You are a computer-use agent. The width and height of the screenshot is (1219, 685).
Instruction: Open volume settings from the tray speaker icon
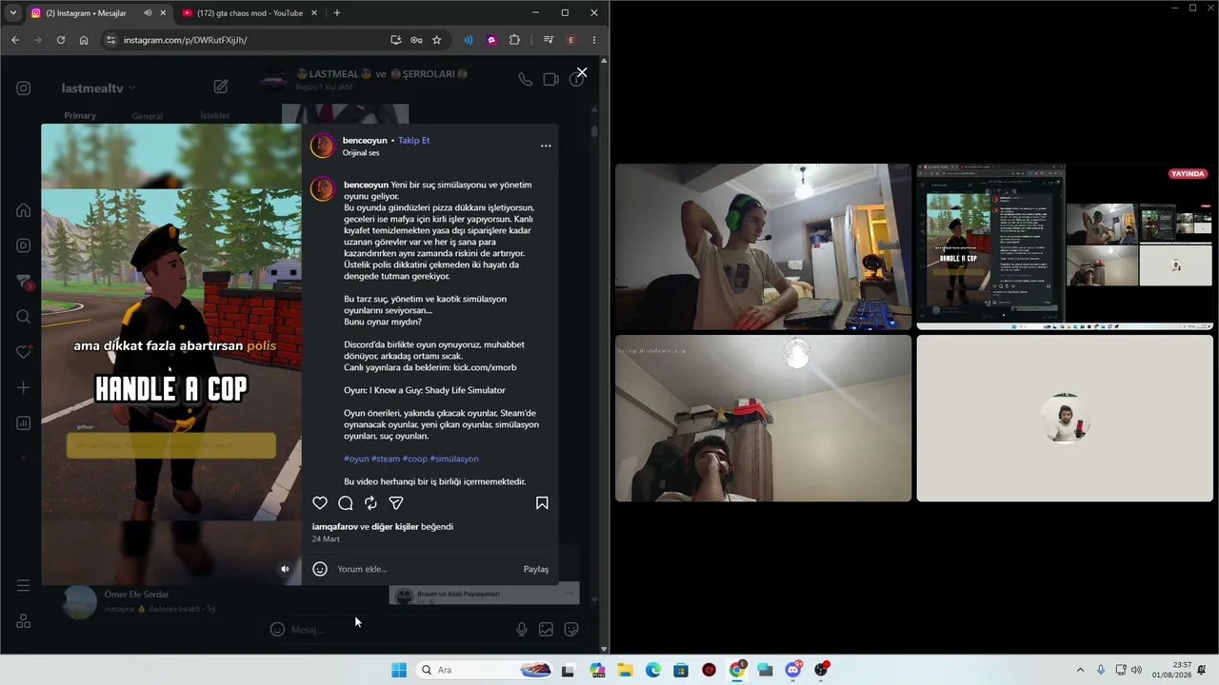pos(1136,670)
